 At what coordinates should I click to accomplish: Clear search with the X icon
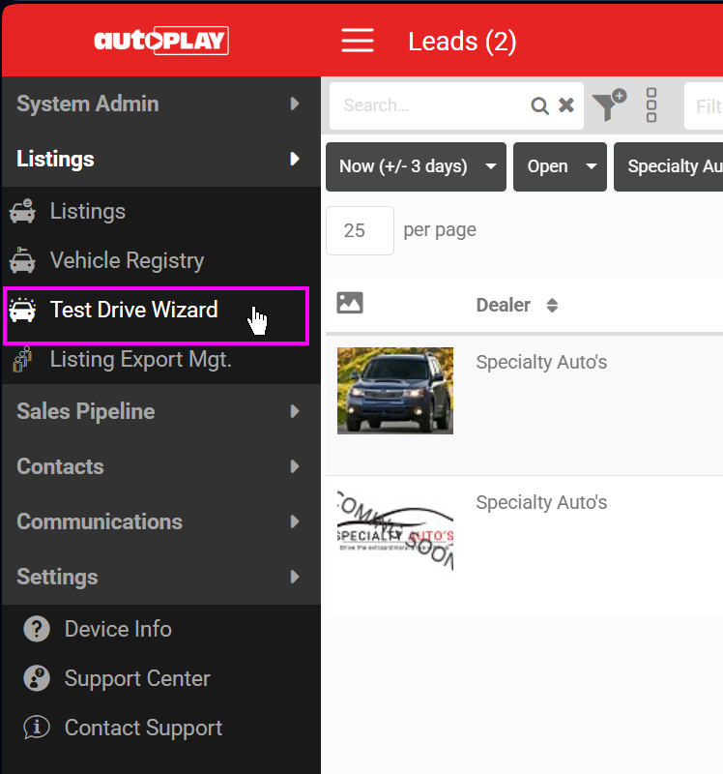566,105
